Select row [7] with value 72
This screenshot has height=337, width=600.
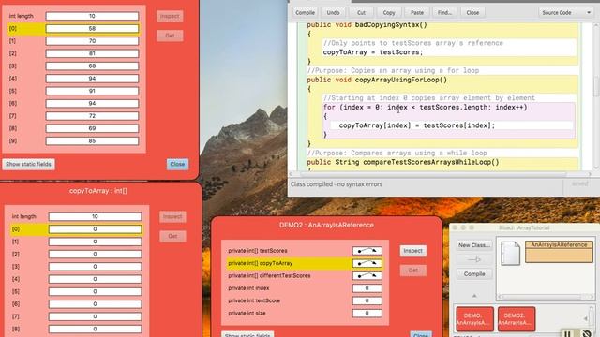click(73, 116)
